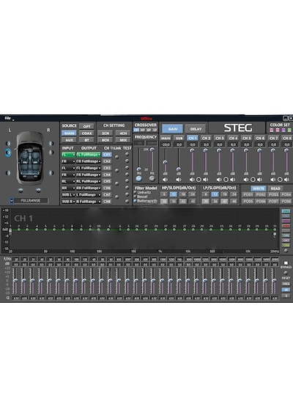Enable the TEST dot for the CH1 row
293x418 pixels.
point(127,154)
